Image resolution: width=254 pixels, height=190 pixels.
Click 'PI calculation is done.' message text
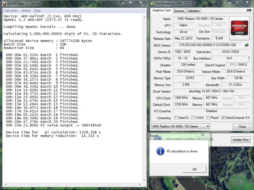(x=183, y=151)
